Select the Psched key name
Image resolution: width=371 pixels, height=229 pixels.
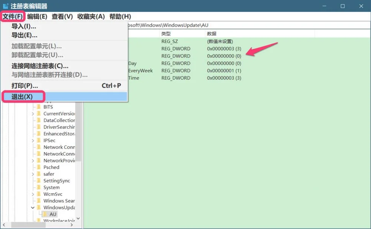51,167
